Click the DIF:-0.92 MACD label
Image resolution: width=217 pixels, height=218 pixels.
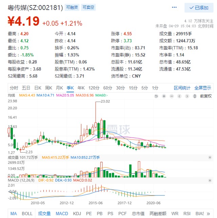tap(46, 180)
